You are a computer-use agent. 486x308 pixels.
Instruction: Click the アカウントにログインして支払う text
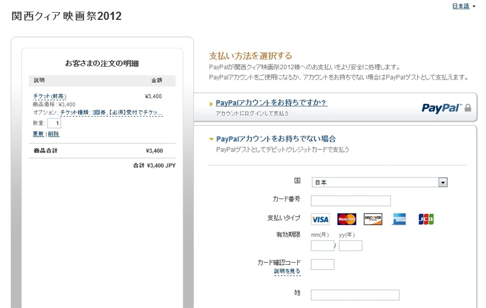pos(252,113)
